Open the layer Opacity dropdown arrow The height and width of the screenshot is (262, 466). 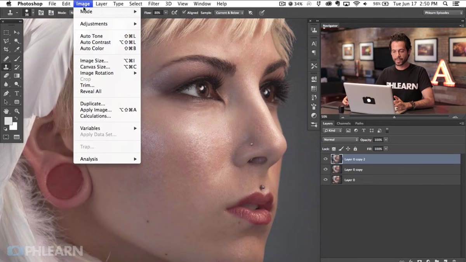(386, 140)
